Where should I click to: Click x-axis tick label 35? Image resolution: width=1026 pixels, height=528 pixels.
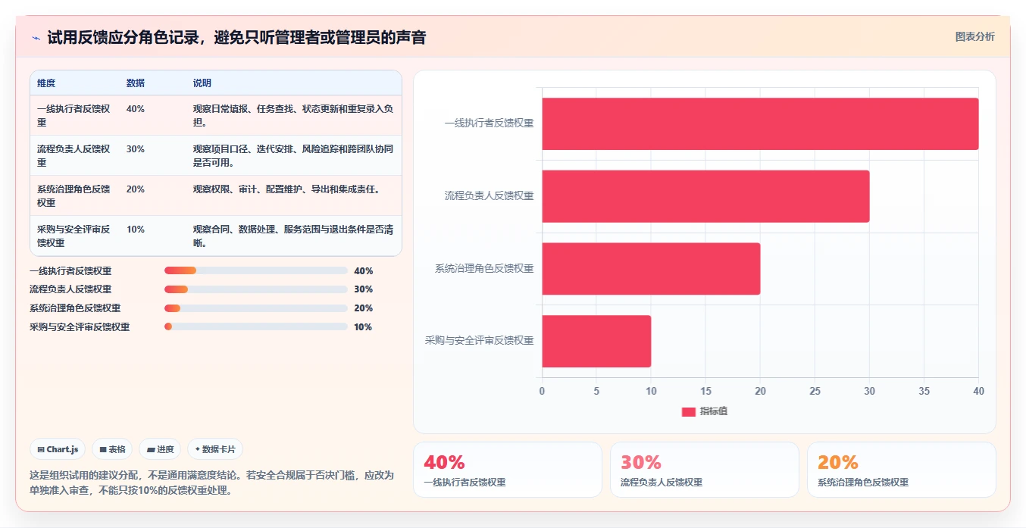(924, 392)
